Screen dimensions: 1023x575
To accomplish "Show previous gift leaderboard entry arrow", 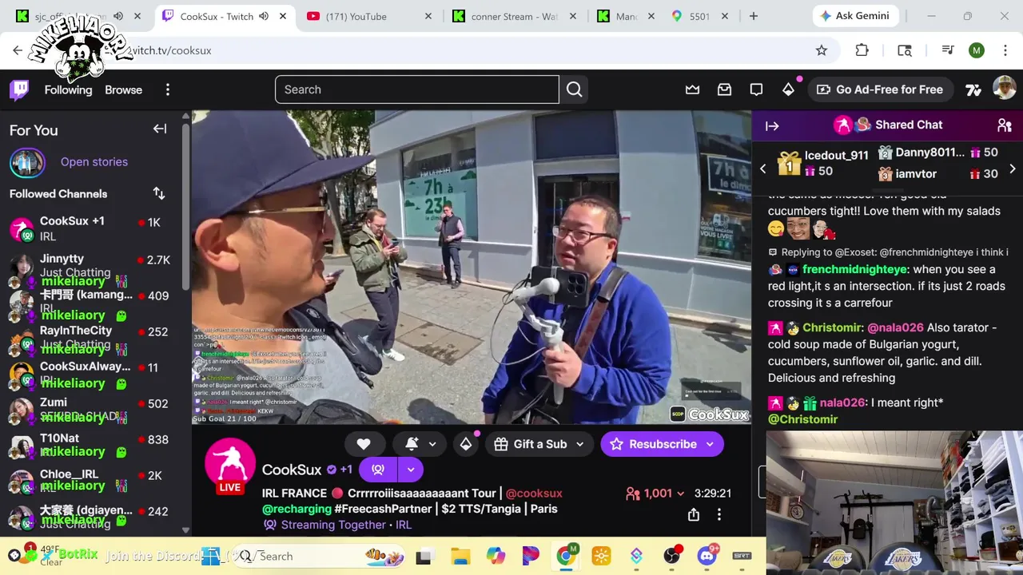I will 762,169.
